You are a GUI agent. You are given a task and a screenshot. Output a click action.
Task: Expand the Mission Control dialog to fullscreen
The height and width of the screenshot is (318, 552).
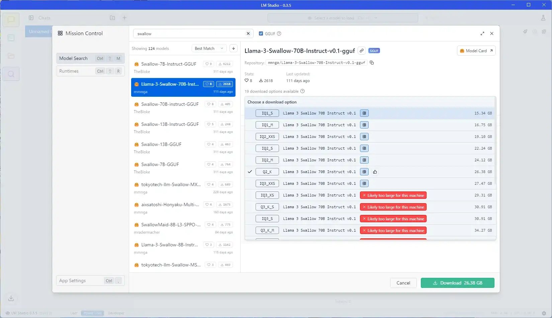[x=482, y=33]
